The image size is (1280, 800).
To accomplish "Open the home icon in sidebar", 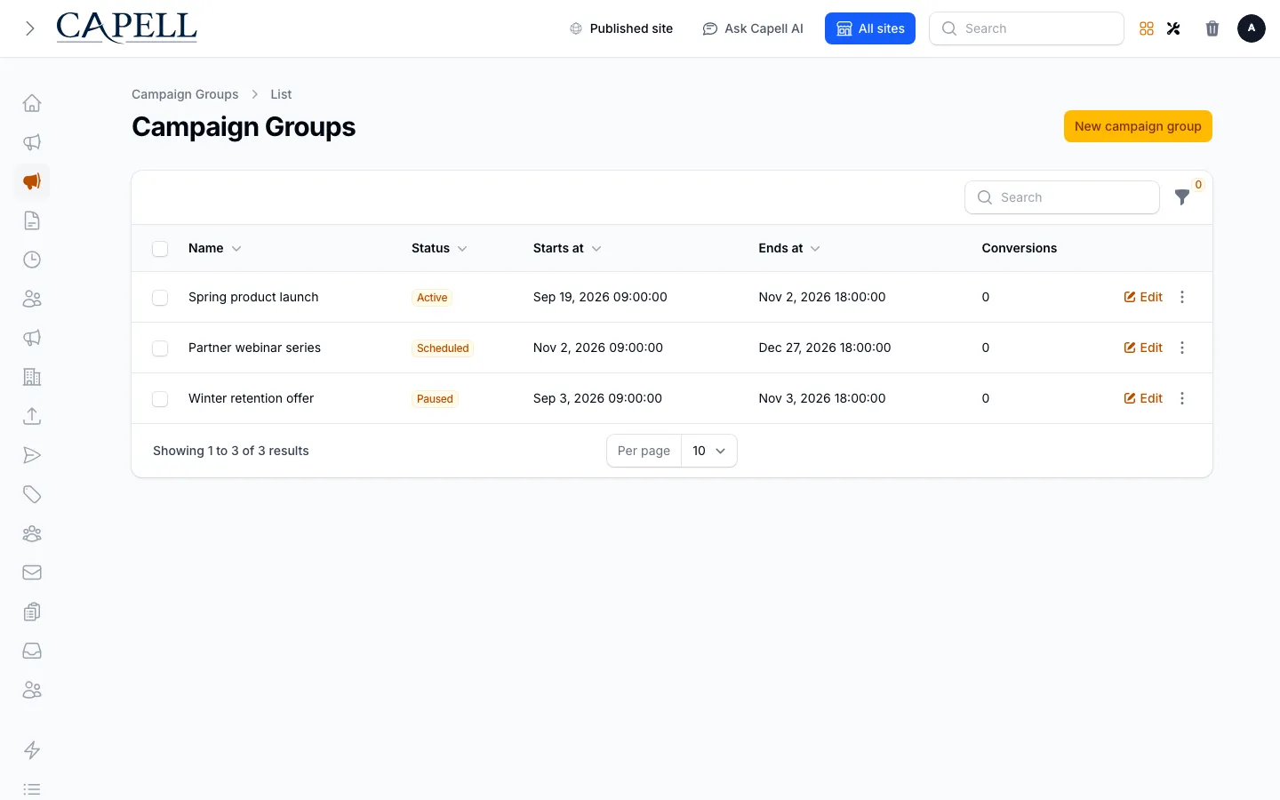I will tap(32, 103).
